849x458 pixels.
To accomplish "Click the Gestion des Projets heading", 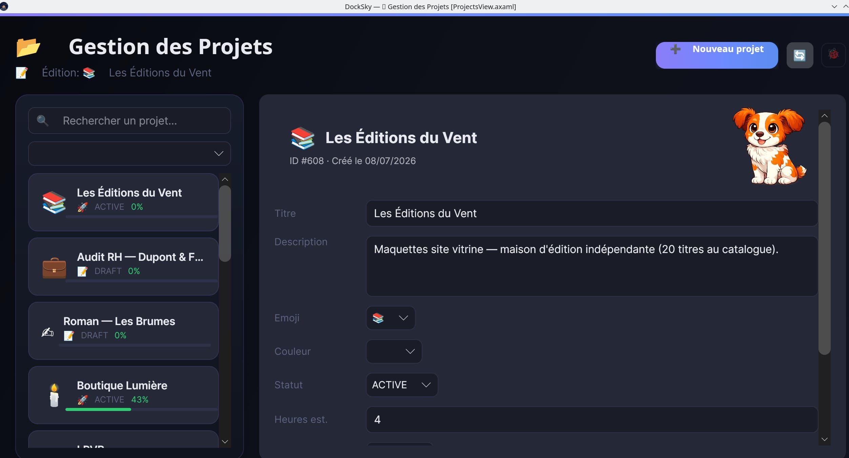I will (170, 47).
